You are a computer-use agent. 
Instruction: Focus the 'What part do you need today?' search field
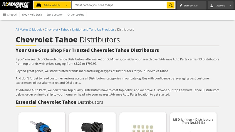coord(119,5)
